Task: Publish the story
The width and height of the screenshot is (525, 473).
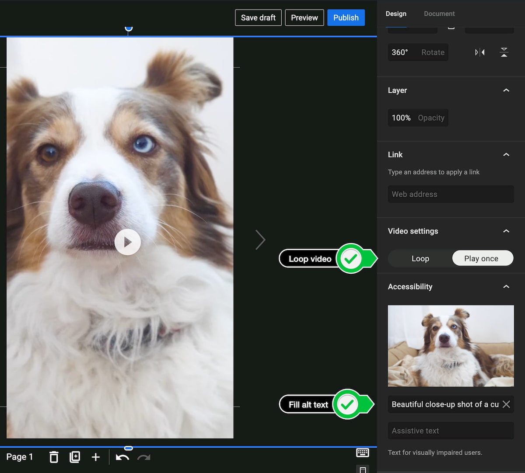Action: tap(346, 17)
